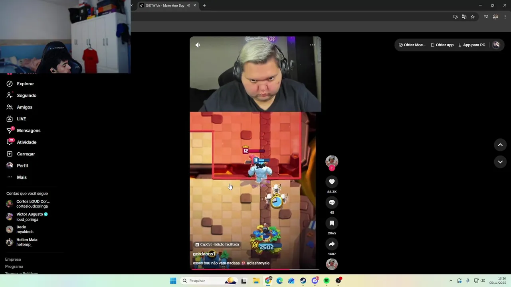Close the TikTok browser tab

coord(195,6)
